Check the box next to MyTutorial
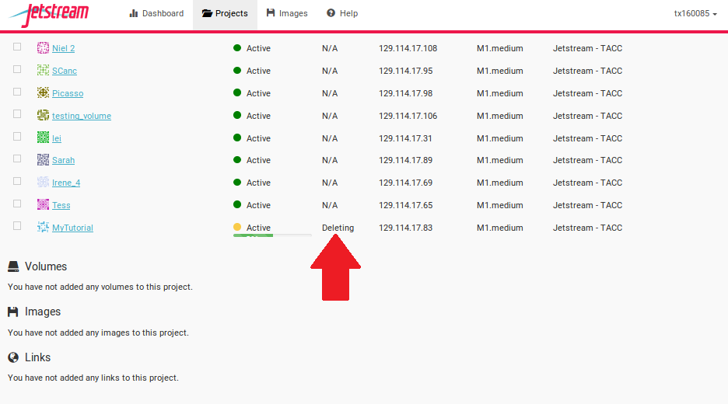This screenshot has height=404, width=728. coord(17,225)
